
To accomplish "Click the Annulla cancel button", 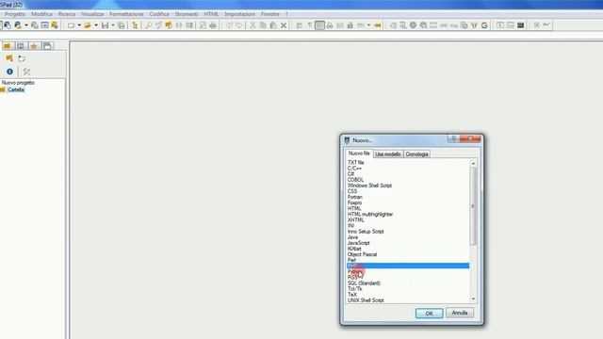I will 460,313.
